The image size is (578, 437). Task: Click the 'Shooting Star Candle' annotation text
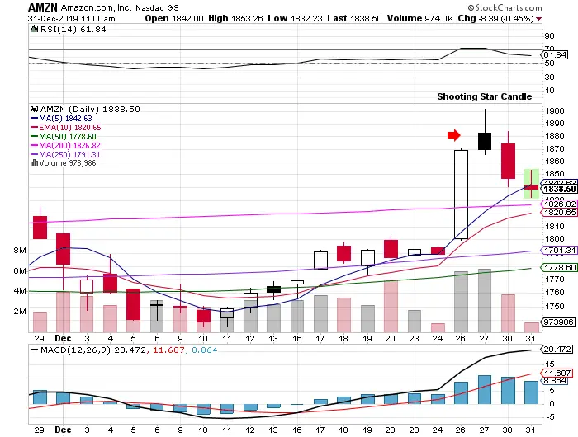point(485,96)
